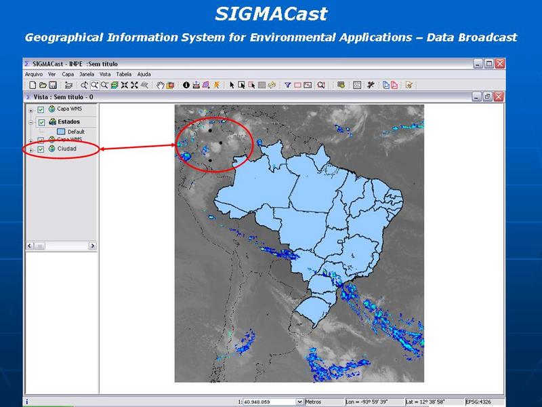Click the red rectangle outline toolbar icon
The width and height of the screenshot is (542, 407).
coord(297,85)
